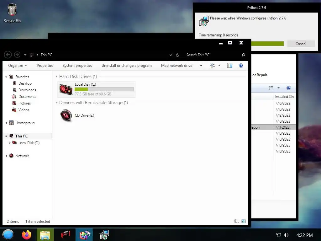Select Network in navigation pane
Image resolution: width=321 pixels, height=241 pixels.
pyautogui.click(x=22, y=156)
